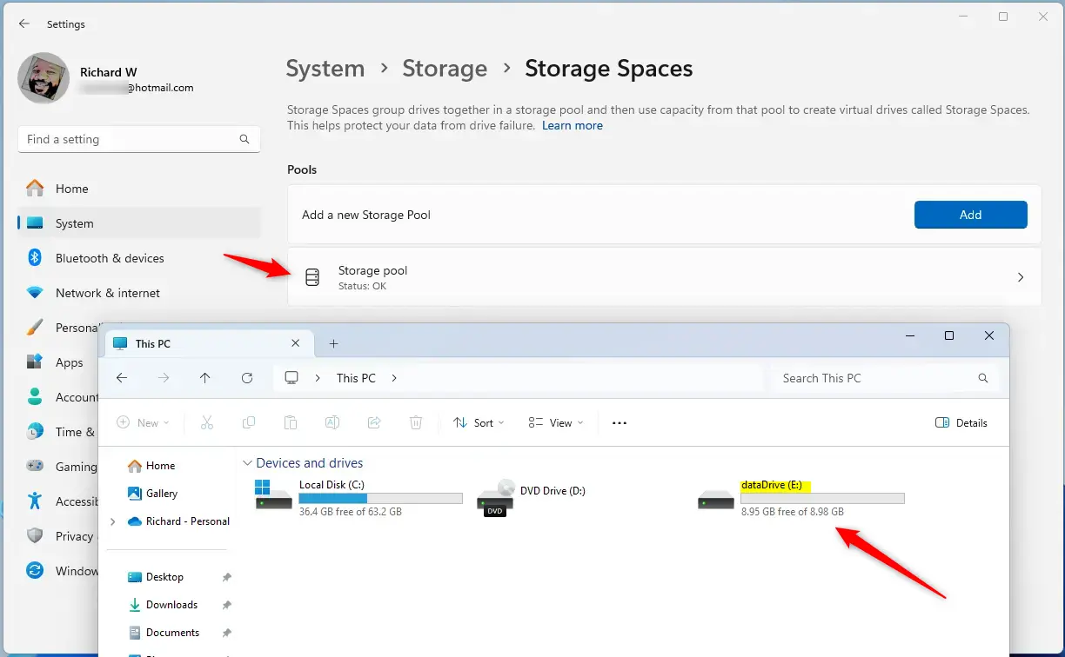Image resolution: width=1065 pixels, height=657 pixels.
Task: Click the Refresh icon in File Explorer
Action: [x=247, y=378]
